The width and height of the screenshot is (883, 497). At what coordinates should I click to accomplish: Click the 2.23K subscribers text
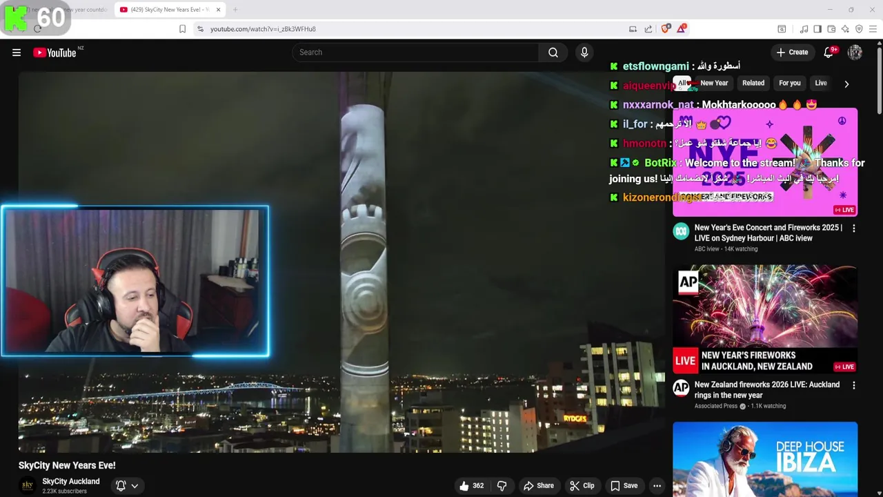click(64, 491)
